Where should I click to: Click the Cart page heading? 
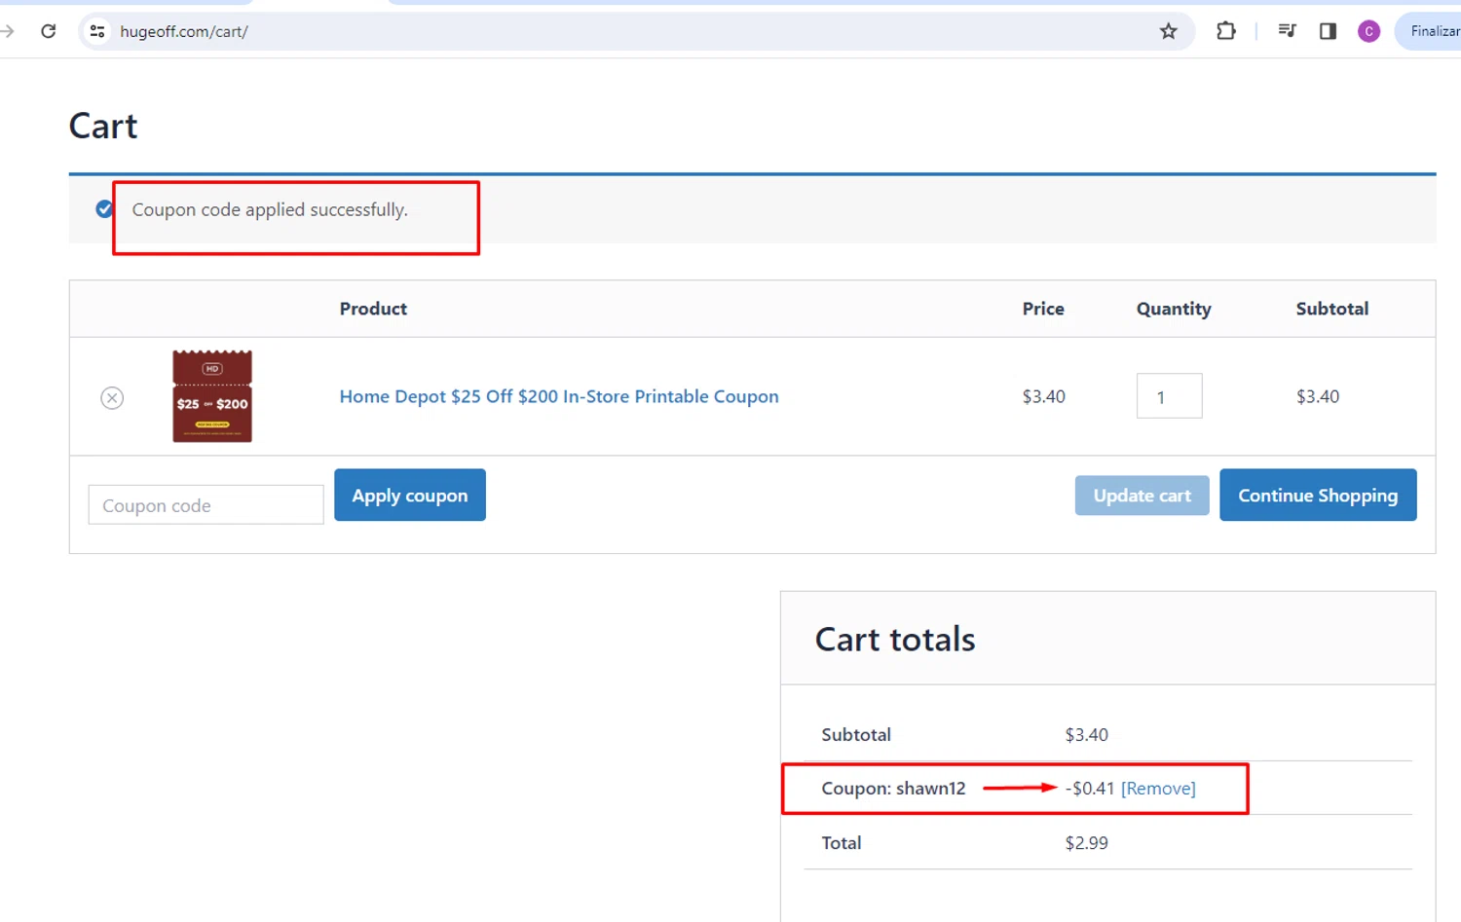pyautogui.click(x=103, y=126)
